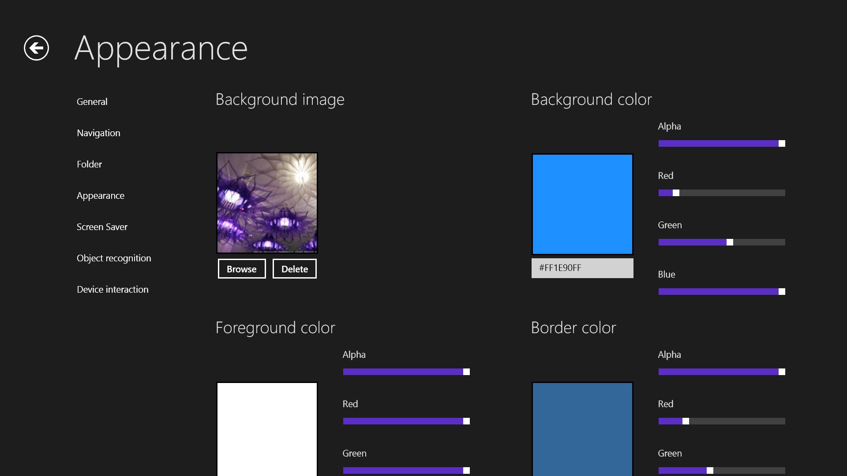The width and height of the screenshot is (847, 476).
Task: Click the back arrow icon
Action: pyautogui.click(x=36, y=48)
